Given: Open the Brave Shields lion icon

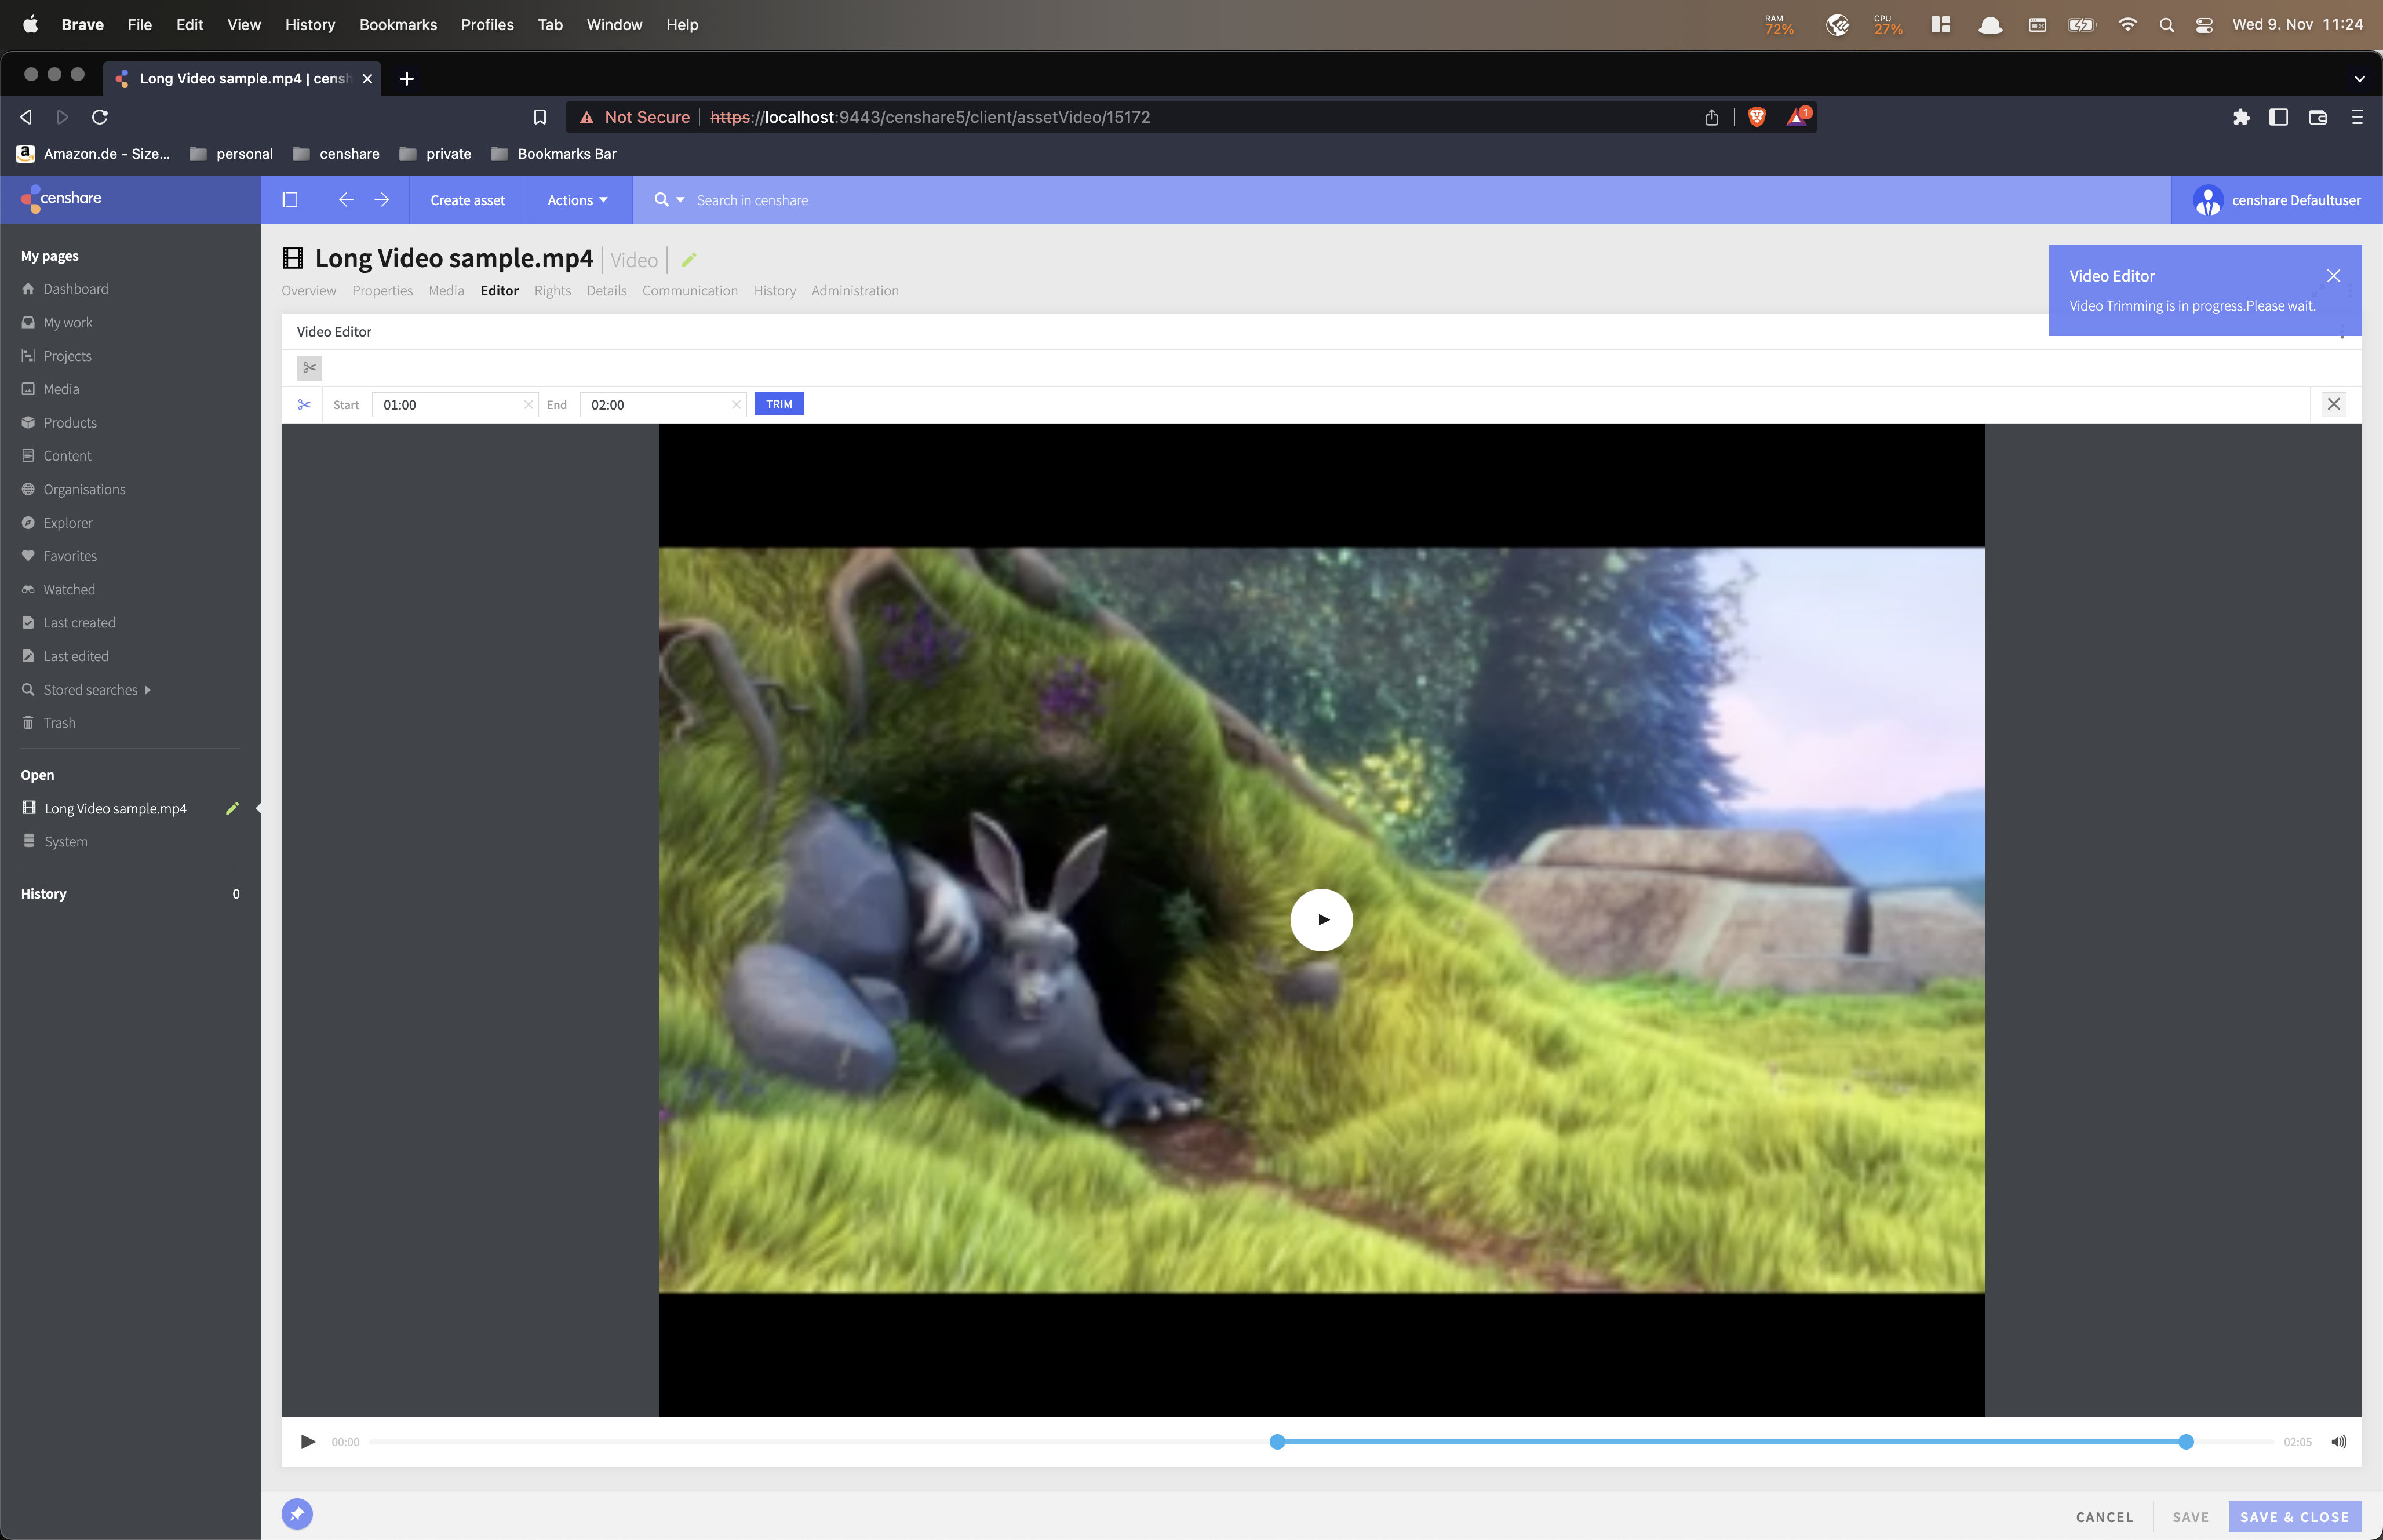Looking at the screenshot, I should pyautogui.click(x=1756, y=117).
